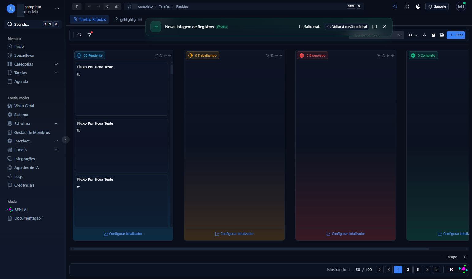Toggle dark mode moon icon

pyautogui.click(x=418, y=6)
